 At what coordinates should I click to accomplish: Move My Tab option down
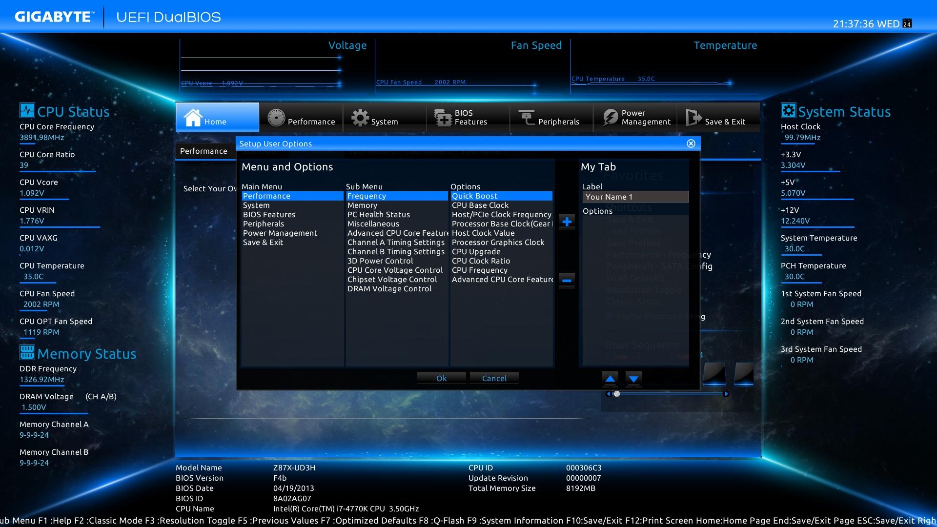[x=633, y=378]
